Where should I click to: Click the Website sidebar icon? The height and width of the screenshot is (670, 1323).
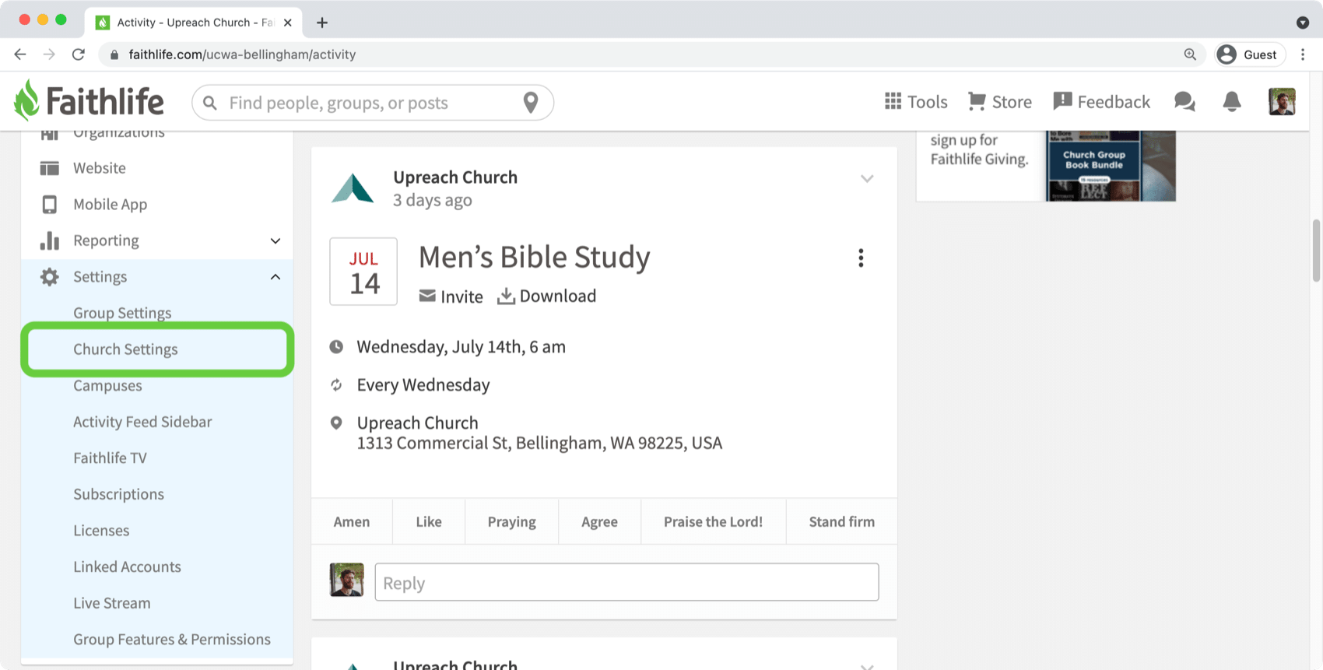click(x=50, y=168)
